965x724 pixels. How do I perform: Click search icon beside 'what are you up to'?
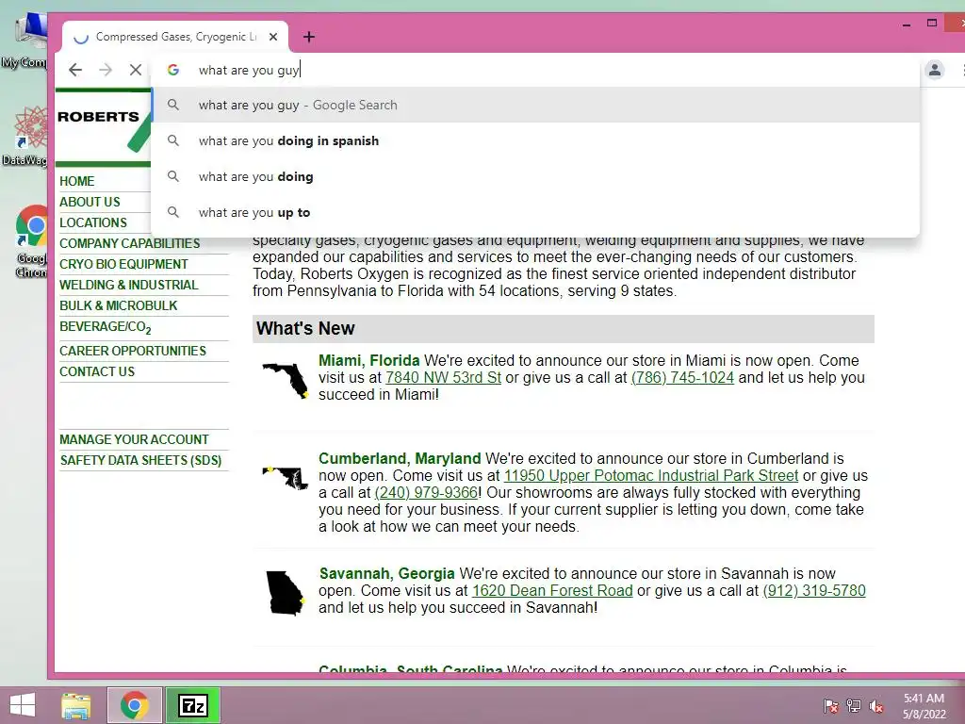click(x=173, y=212)
